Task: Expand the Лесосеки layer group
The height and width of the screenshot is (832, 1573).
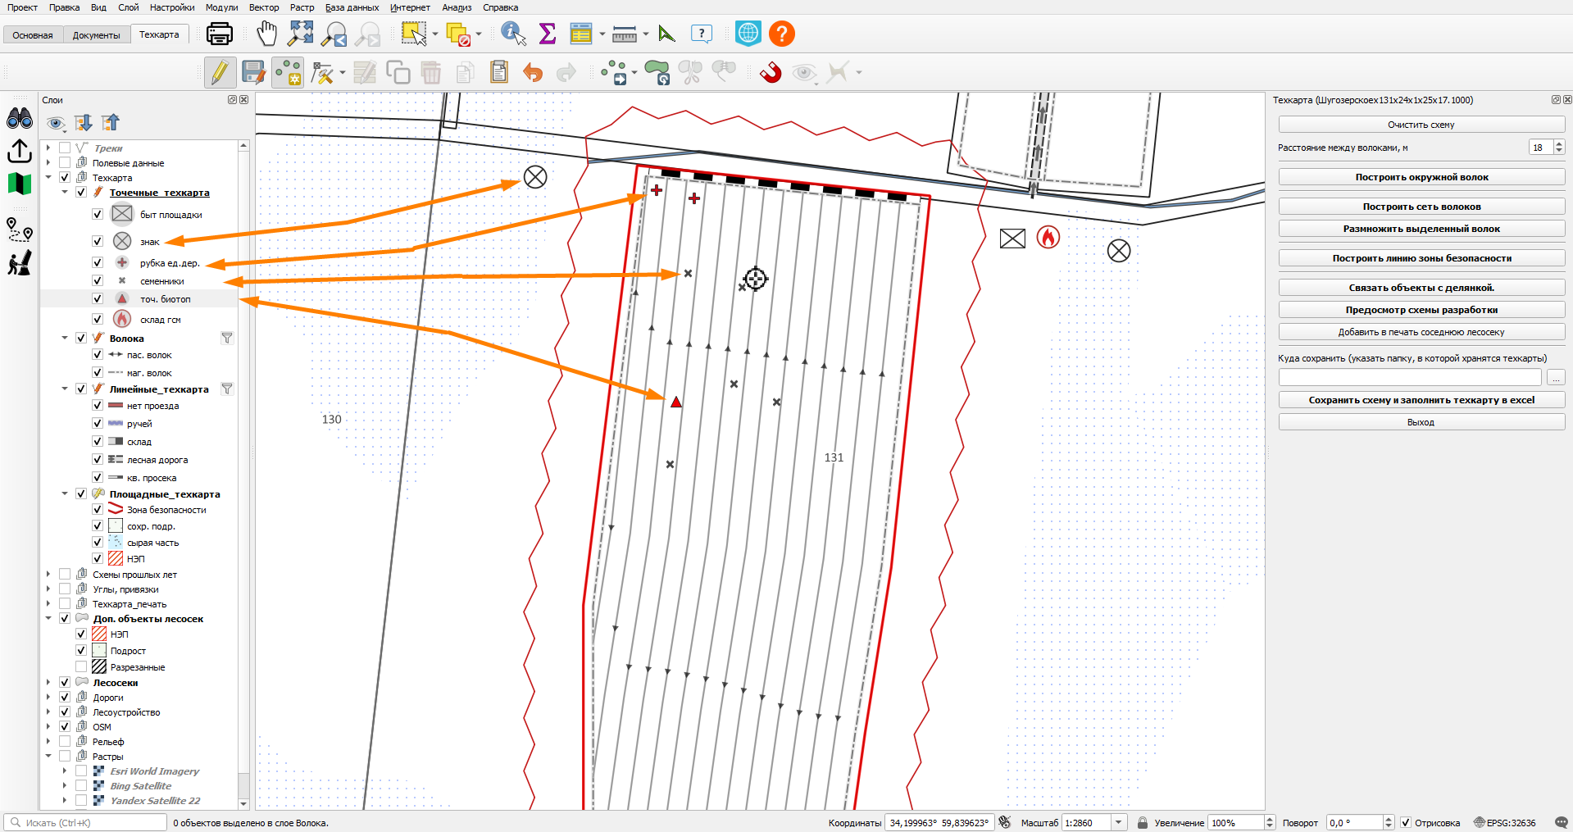Action: coord(48,682)
